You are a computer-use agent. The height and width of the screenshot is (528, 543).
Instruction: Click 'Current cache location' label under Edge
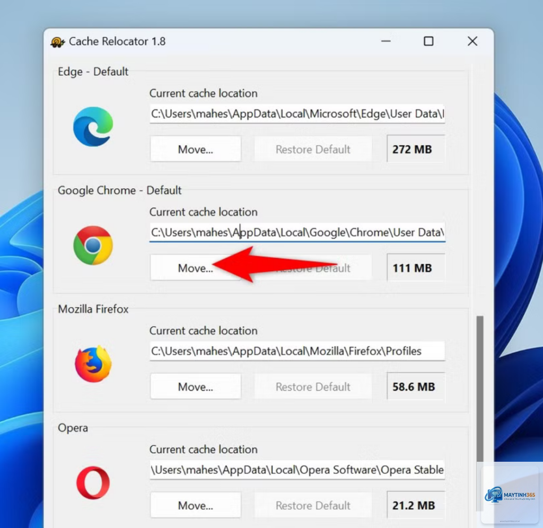tap(203, 93)
